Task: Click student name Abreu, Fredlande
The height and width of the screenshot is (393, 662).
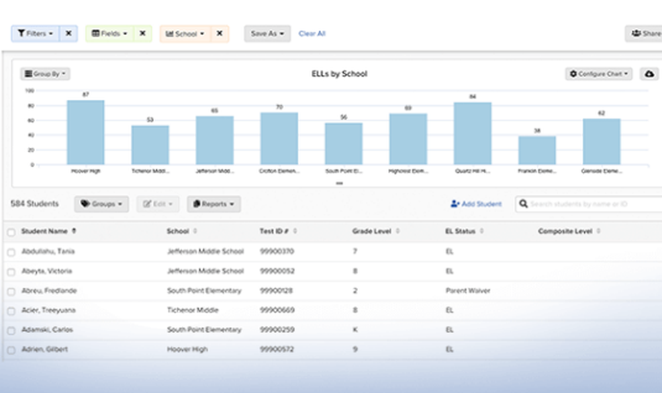Action: (50, 290)
